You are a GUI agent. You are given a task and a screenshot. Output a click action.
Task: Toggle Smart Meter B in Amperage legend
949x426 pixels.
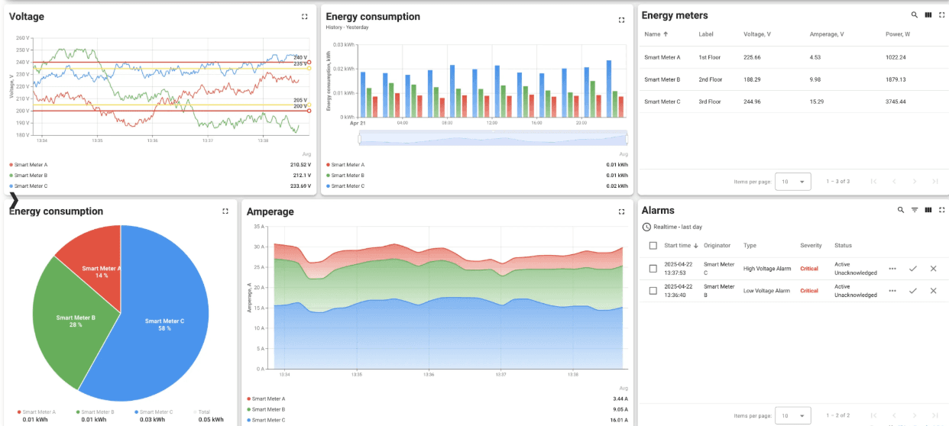pos(266,409)
